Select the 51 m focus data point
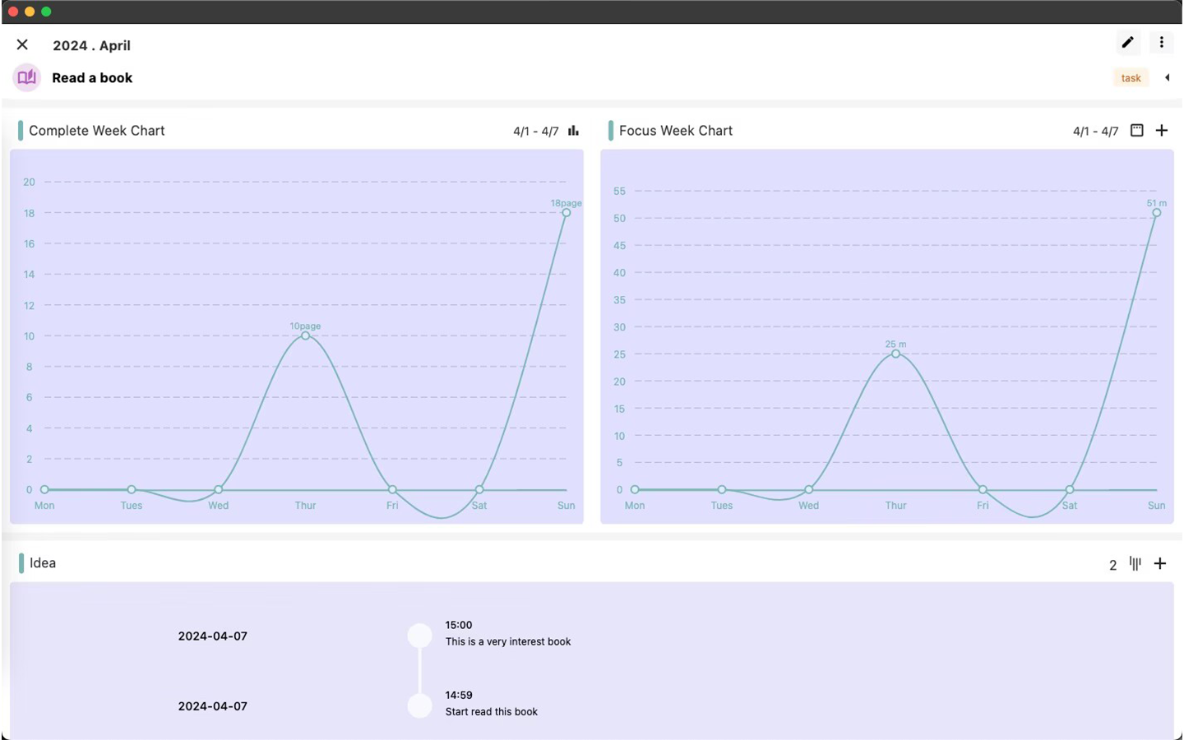The height and width of the screenshot is (740, 1184). pyautogui.click(x=1156, y=213)
